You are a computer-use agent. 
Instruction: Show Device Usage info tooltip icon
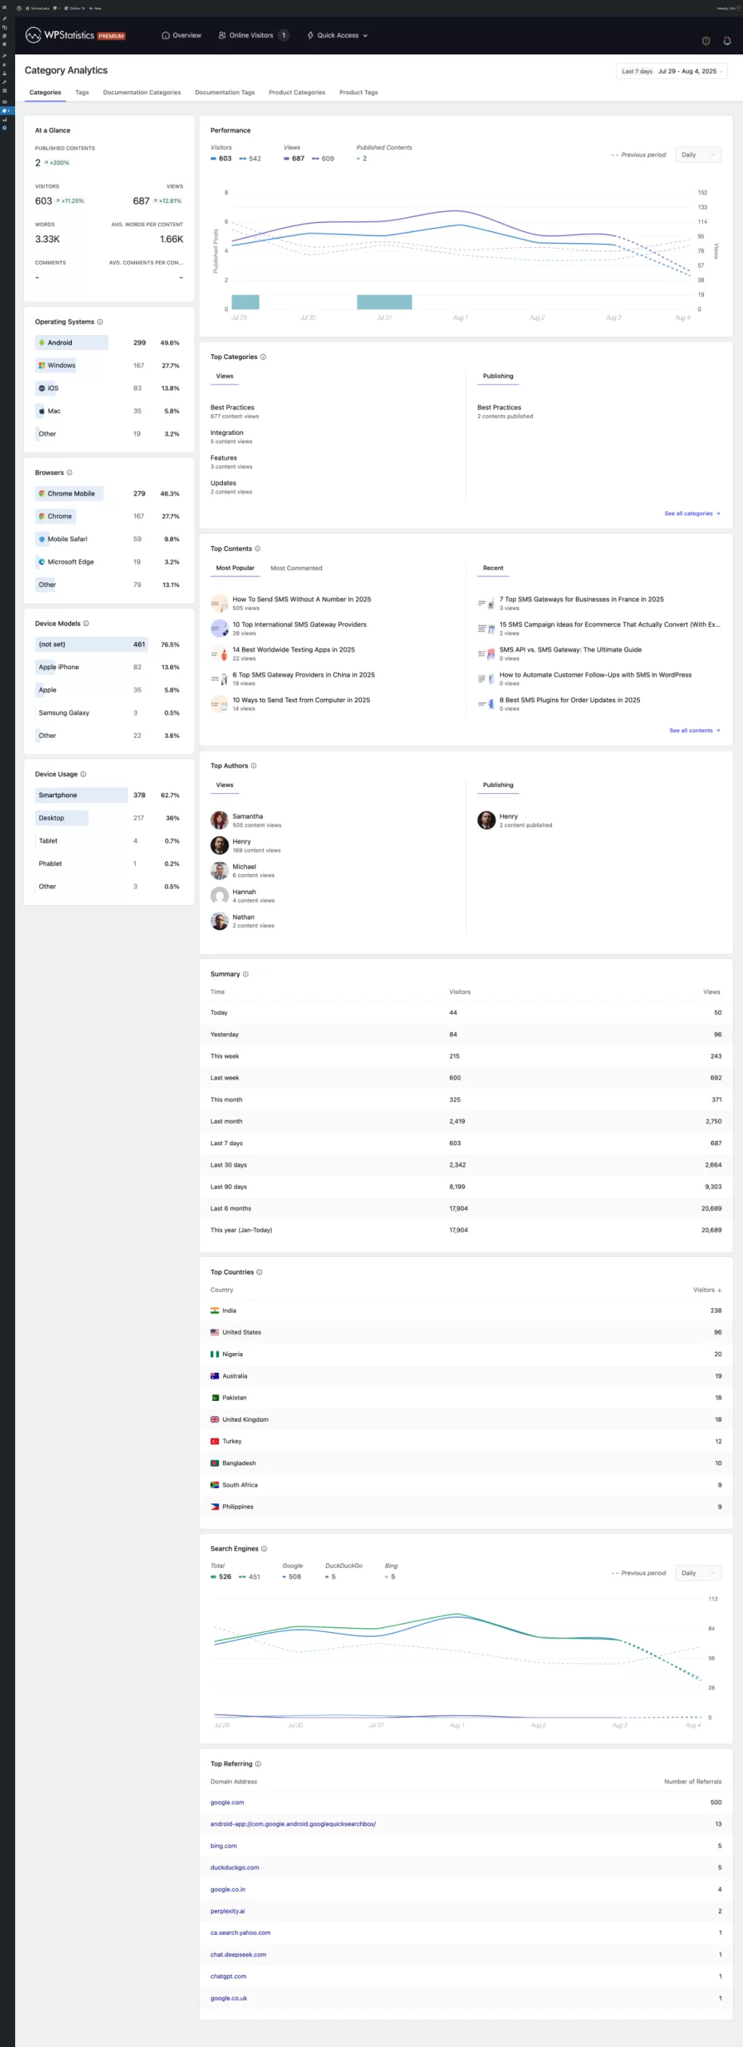pos(83,774)
